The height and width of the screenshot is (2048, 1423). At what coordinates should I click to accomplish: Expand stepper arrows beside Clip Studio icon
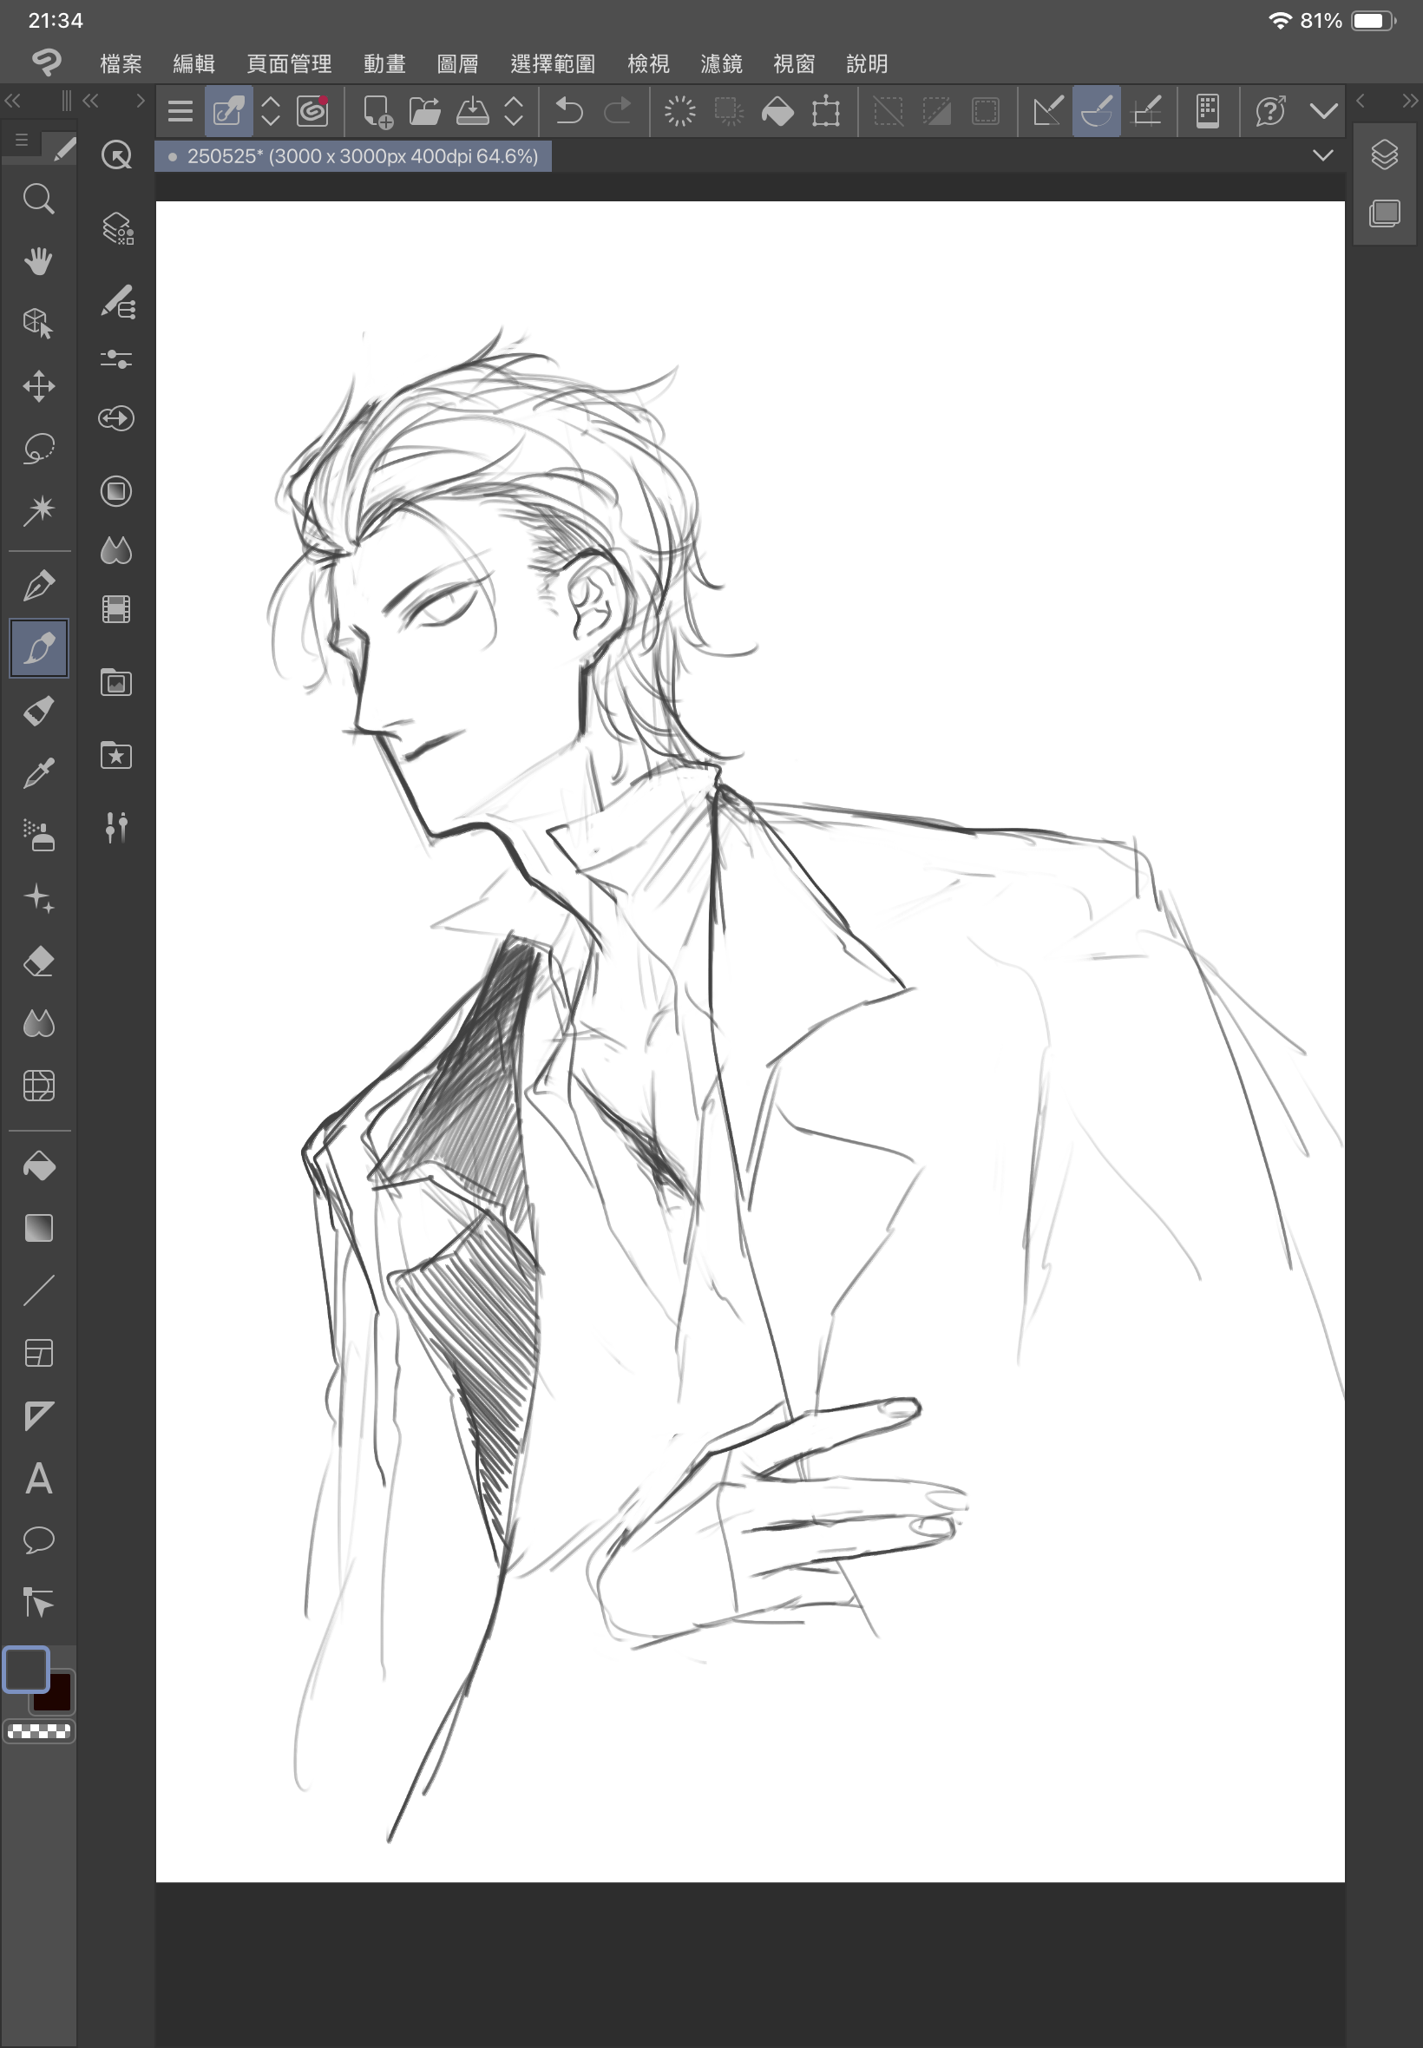pos(270,111)
